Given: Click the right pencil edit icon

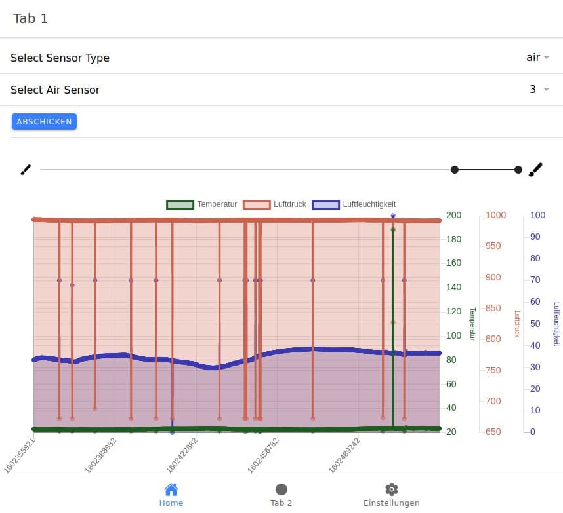Looking at the screenshot, I should tap(536, 169).
